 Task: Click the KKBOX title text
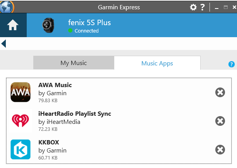49,142
